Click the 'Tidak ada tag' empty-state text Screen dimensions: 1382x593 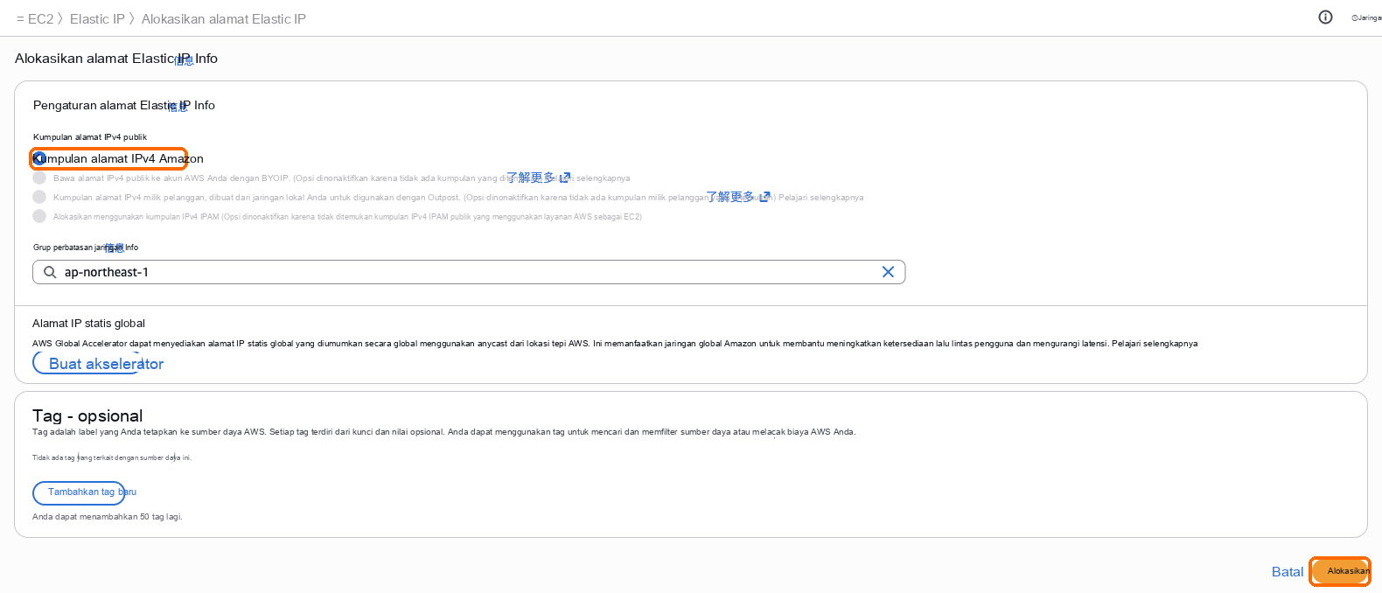pos(112,457)
